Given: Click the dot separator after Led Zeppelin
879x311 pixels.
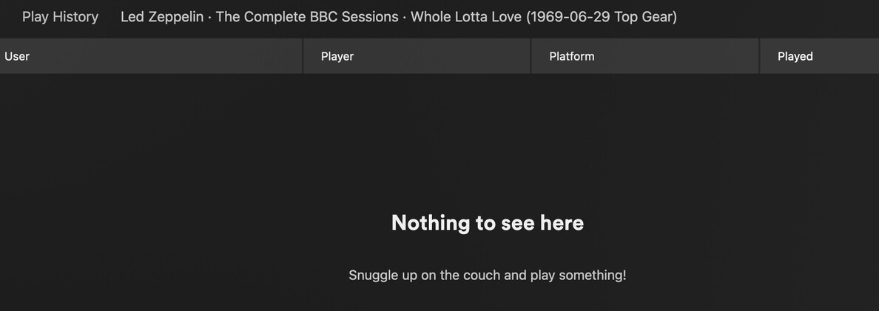Looking at the screenshot, I should pos(209,17).
